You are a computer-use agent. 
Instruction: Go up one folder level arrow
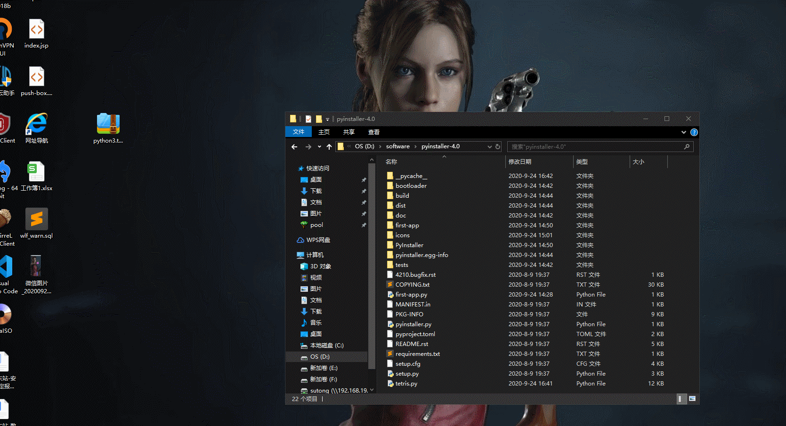point(329,147)
